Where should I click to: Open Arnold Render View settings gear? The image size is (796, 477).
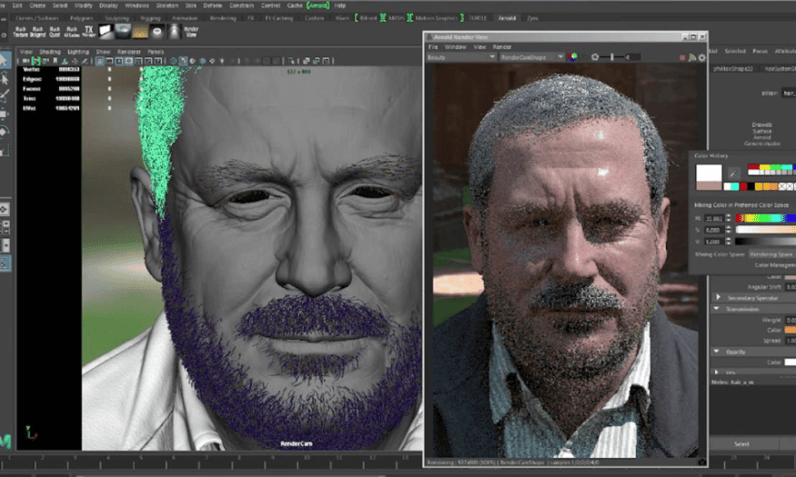coord(702,58)
